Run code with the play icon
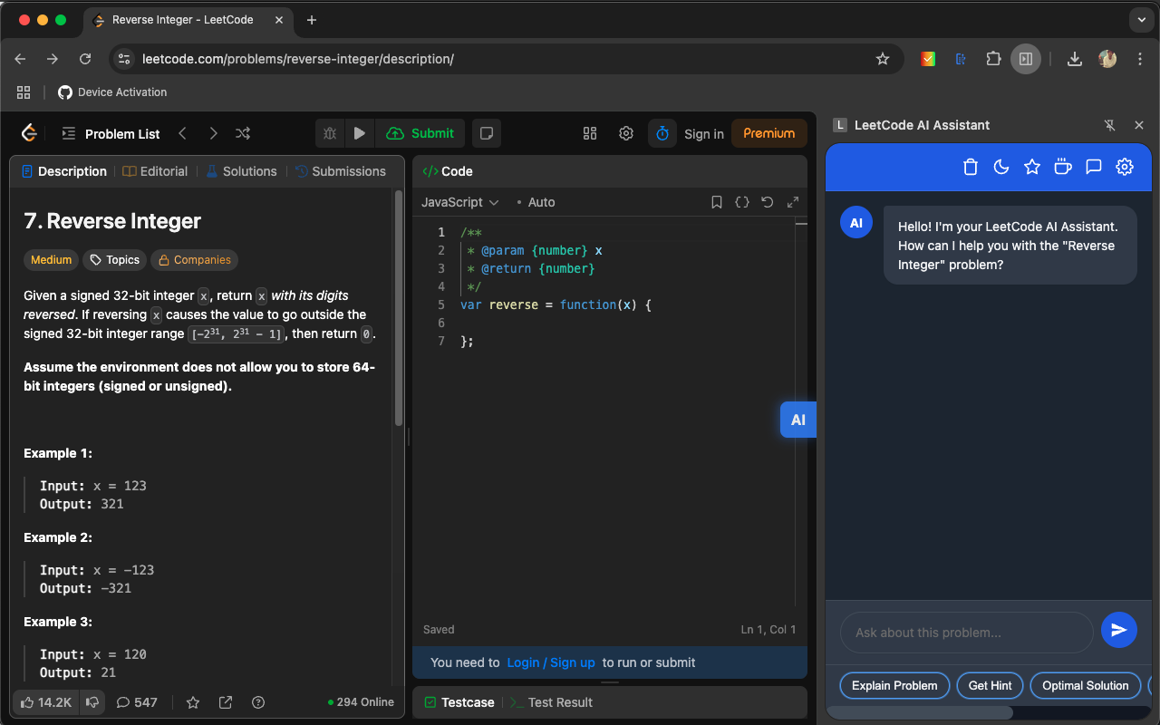 point(360,133)
